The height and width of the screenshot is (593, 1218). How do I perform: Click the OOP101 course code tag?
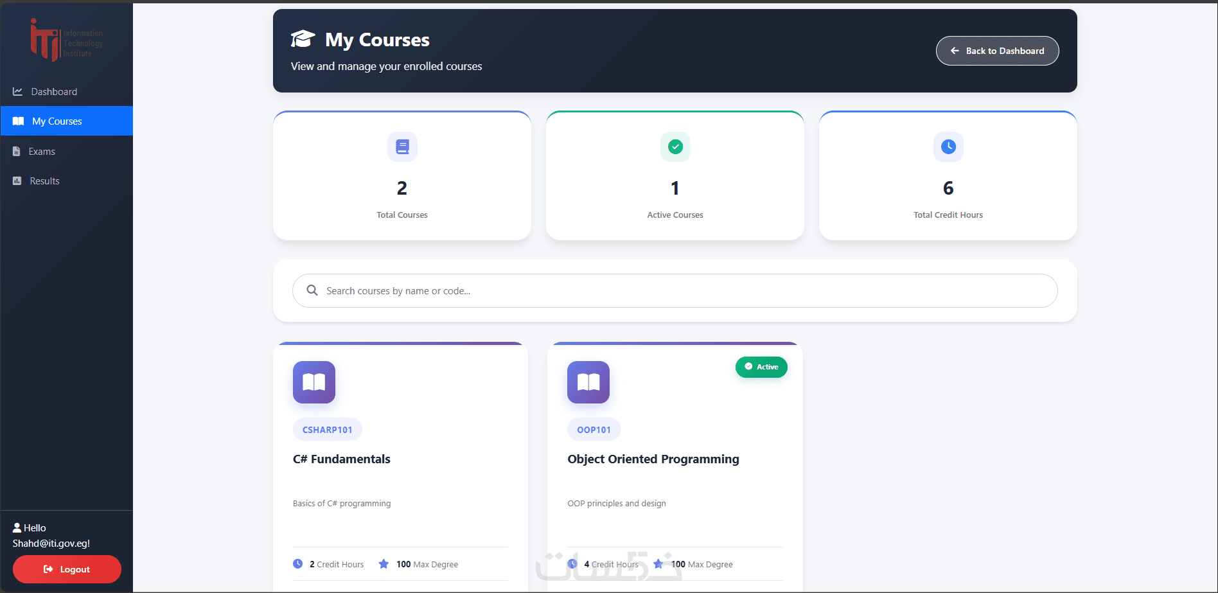[x=594, y=430]
